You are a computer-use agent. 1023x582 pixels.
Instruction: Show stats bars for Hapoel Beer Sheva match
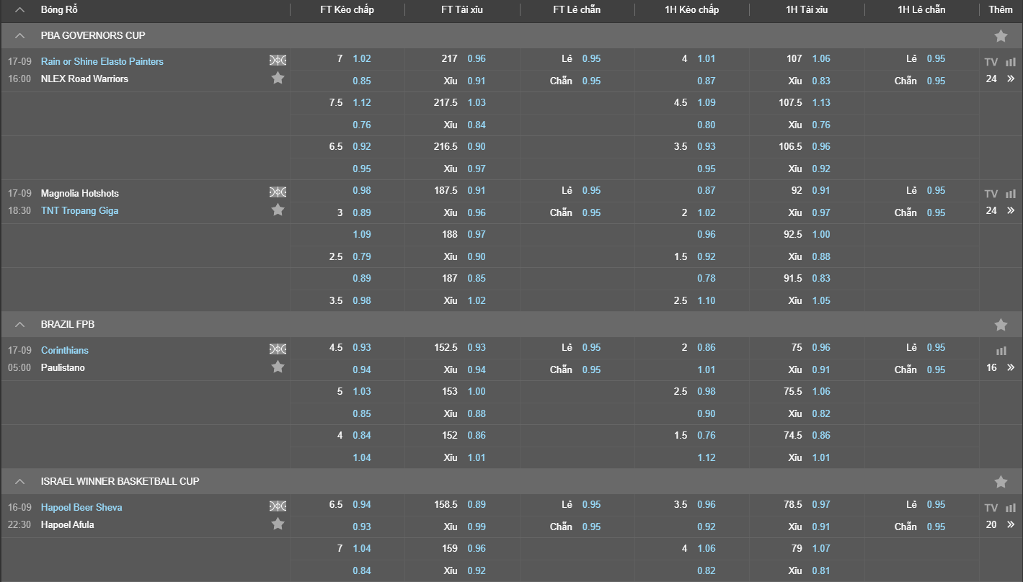click(x=1011, y=508)
